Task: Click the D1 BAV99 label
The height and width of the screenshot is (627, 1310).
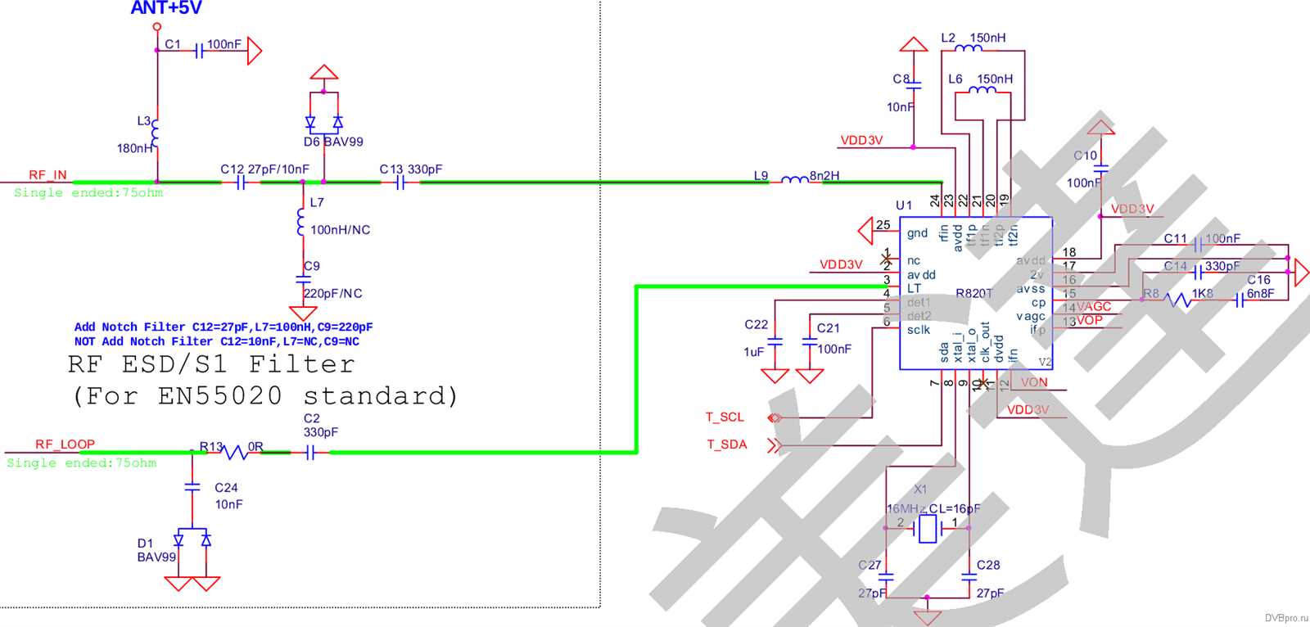Action: coord(156,550)
